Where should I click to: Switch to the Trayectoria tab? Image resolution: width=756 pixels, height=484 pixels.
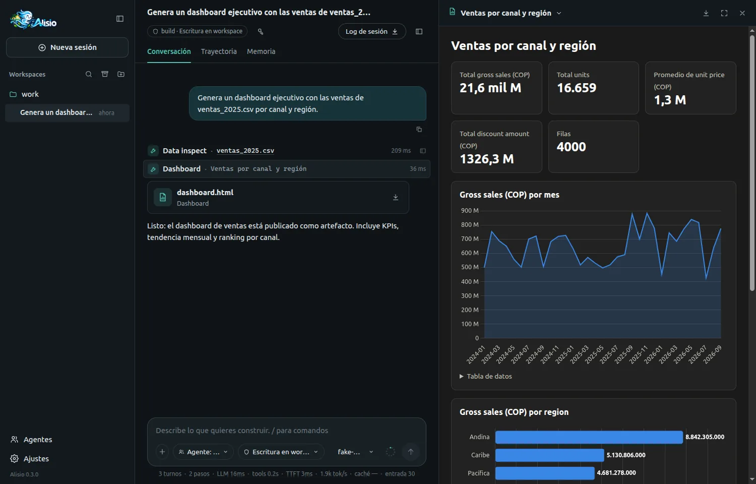coord(219,51)
